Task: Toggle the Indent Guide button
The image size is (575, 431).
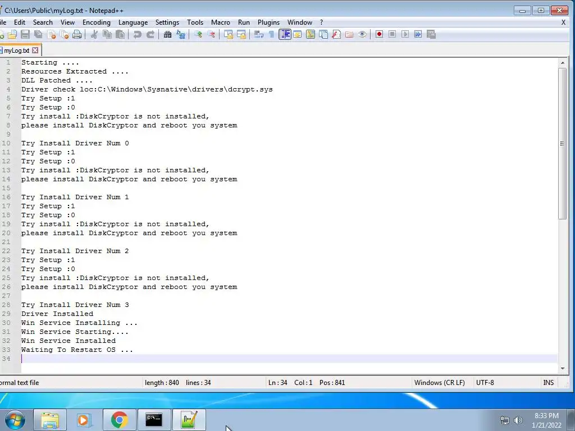Action: (x=285, y=34)
